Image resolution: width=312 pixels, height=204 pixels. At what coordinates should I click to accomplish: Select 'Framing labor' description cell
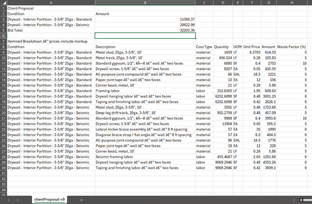pyautogui.click(x=145, y=91)
